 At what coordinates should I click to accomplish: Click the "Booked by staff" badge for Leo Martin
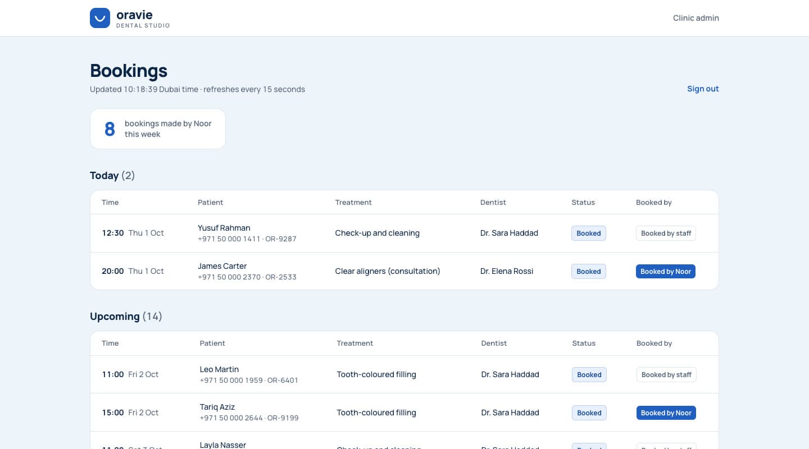(x=666, y=374)
